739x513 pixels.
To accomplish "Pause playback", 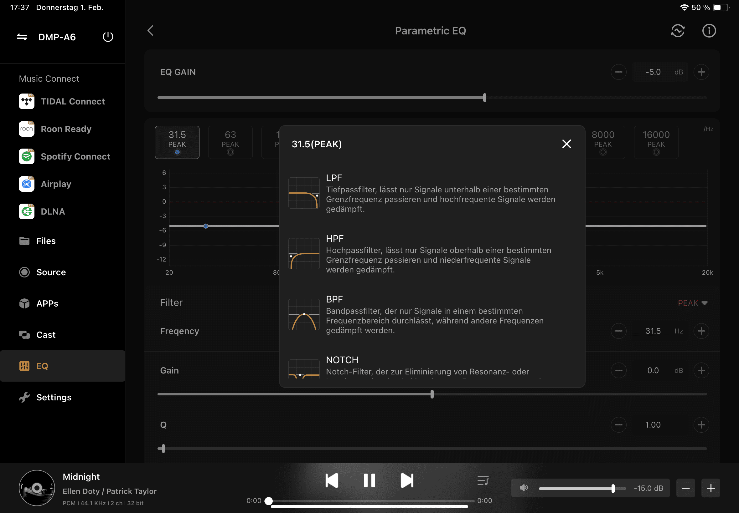I will tap(369, 480).
